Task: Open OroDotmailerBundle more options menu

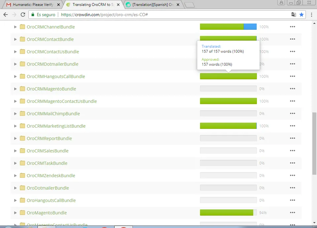Action: [292, 188]
